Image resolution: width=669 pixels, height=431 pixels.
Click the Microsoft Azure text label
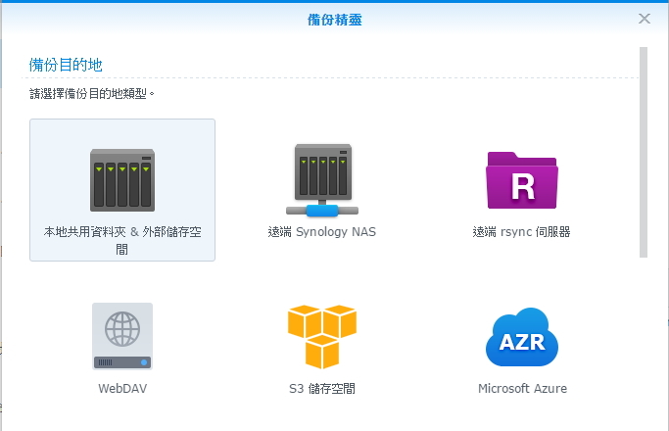click(522, 388)
